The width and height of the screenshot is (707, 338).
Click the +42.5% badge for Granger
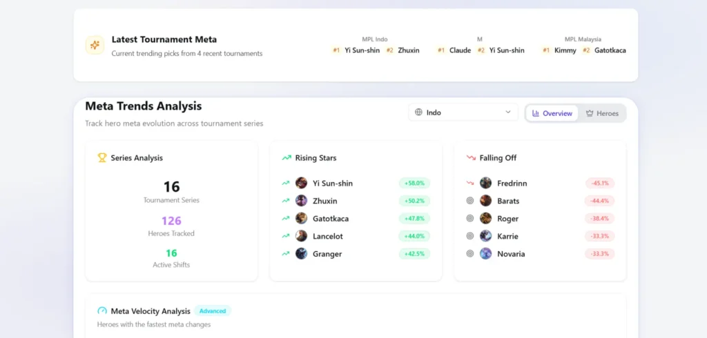click(414, 253)
